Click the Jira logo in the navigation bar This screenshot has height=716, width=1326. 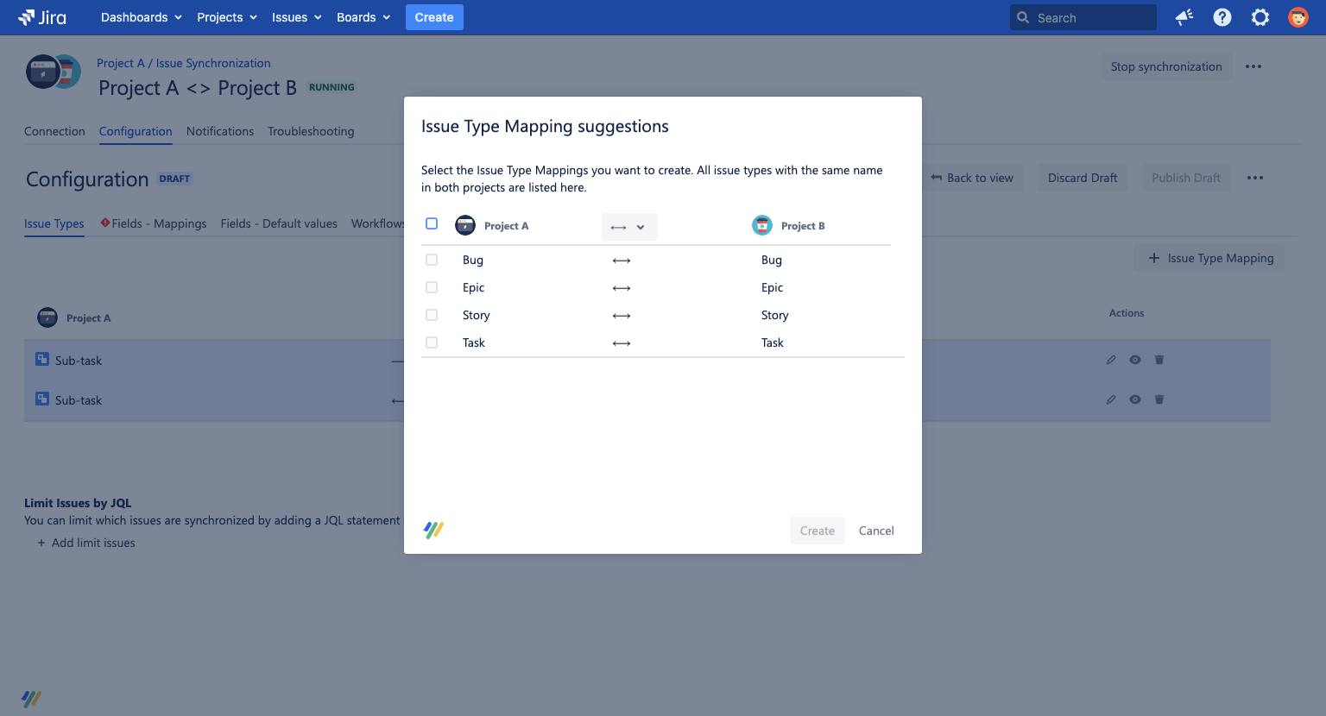coord(40,17)
